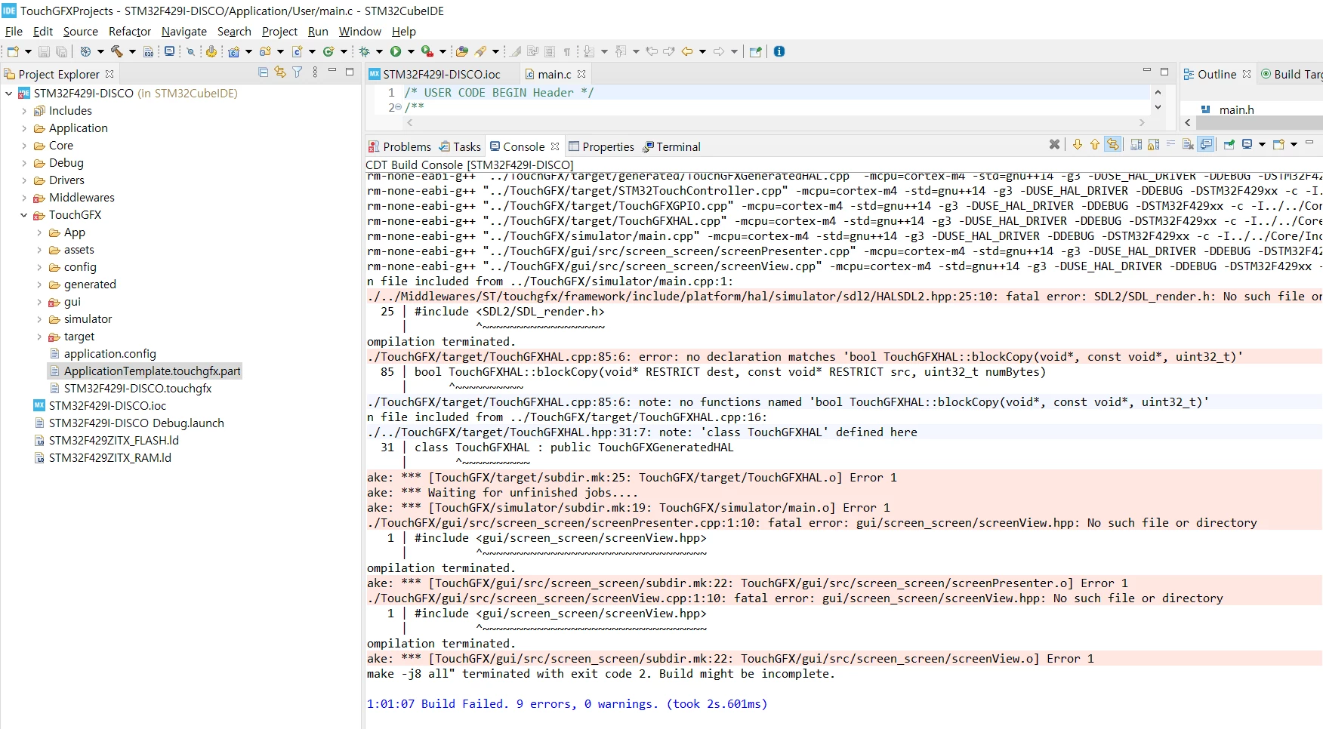
Task: Open the Build hammer dropdown arrow
Action: (x=132, y=51)
